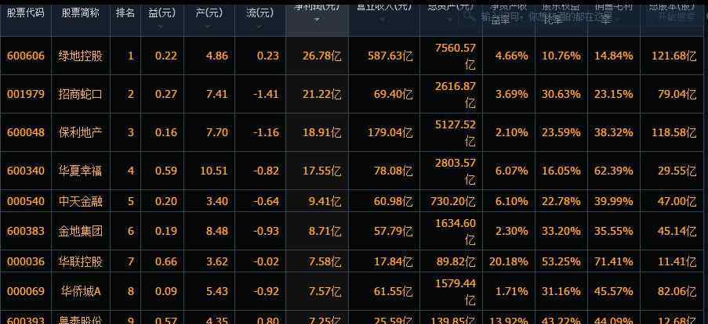
Task: Click the 益(元) column header
Action: 162,13
